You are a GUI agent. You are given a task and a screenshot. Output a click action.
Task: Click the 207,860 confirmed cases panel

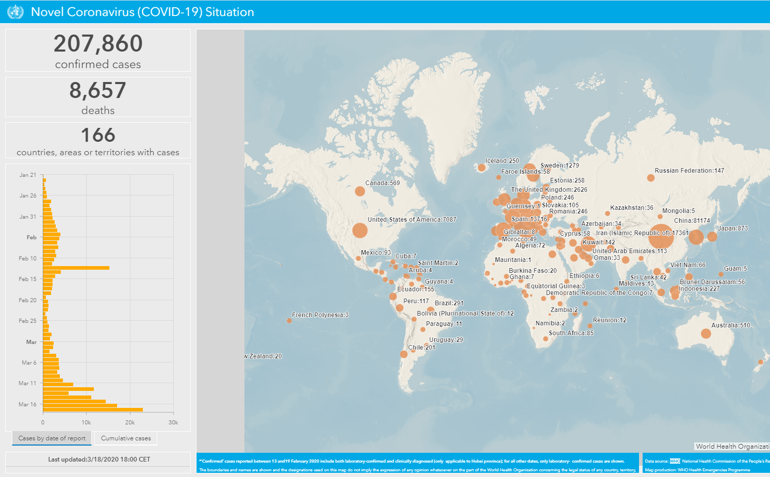[97, 50]
